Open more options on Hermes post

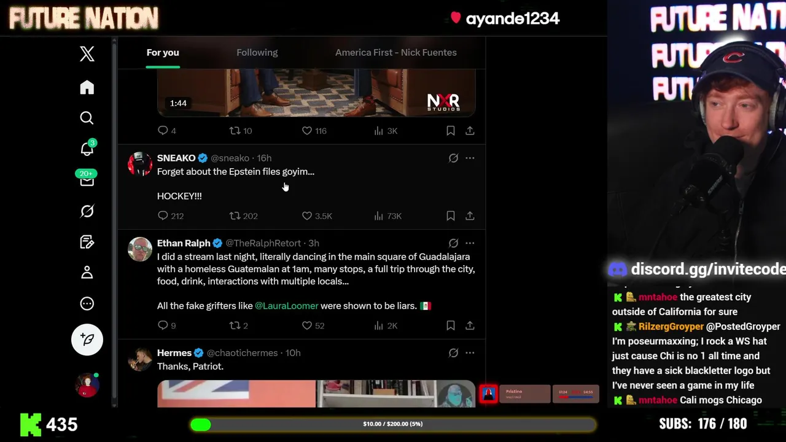470,353
